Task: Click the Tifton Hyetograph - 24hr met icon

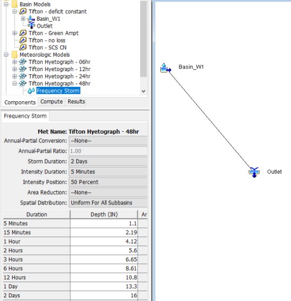Action: click(23, 76)
